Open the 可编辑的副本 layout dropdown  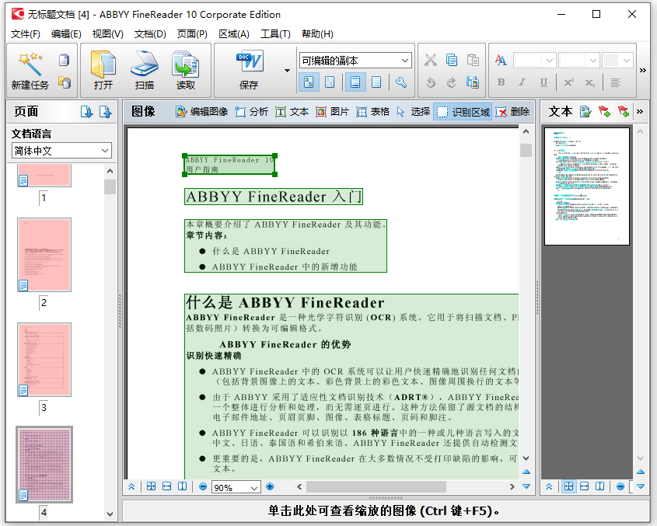(x=355, y=61)
